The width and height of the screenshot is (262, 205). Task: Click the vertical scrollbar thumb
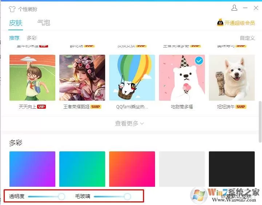260,122
